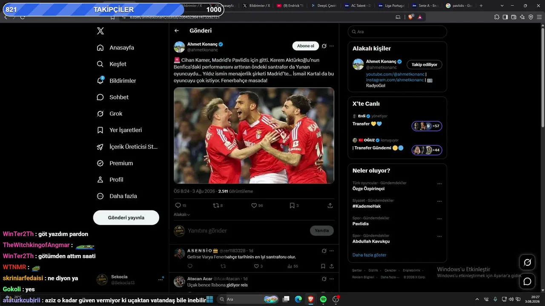Open instagram.com/ahmetkonanc link
Image resolution: width=545 pixels, height=306 pixels.
395,80
